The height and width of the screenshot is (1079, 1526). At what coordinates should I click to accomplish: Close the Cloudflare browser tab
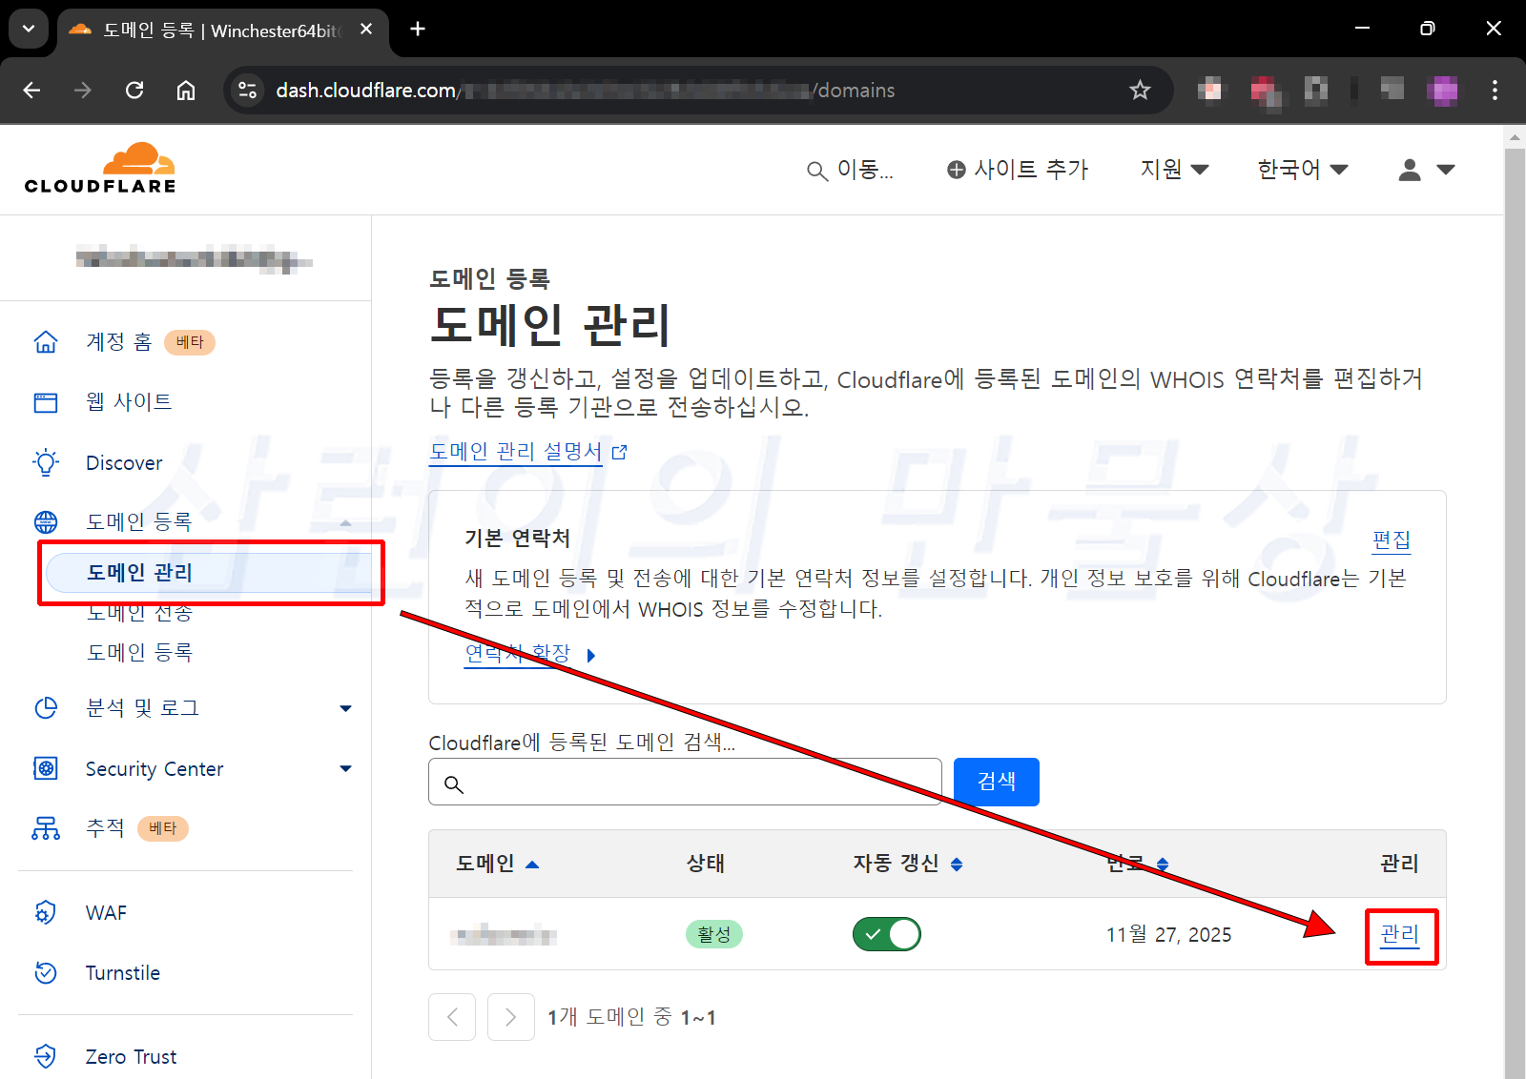pyautogui.click(x=366, y=30)
